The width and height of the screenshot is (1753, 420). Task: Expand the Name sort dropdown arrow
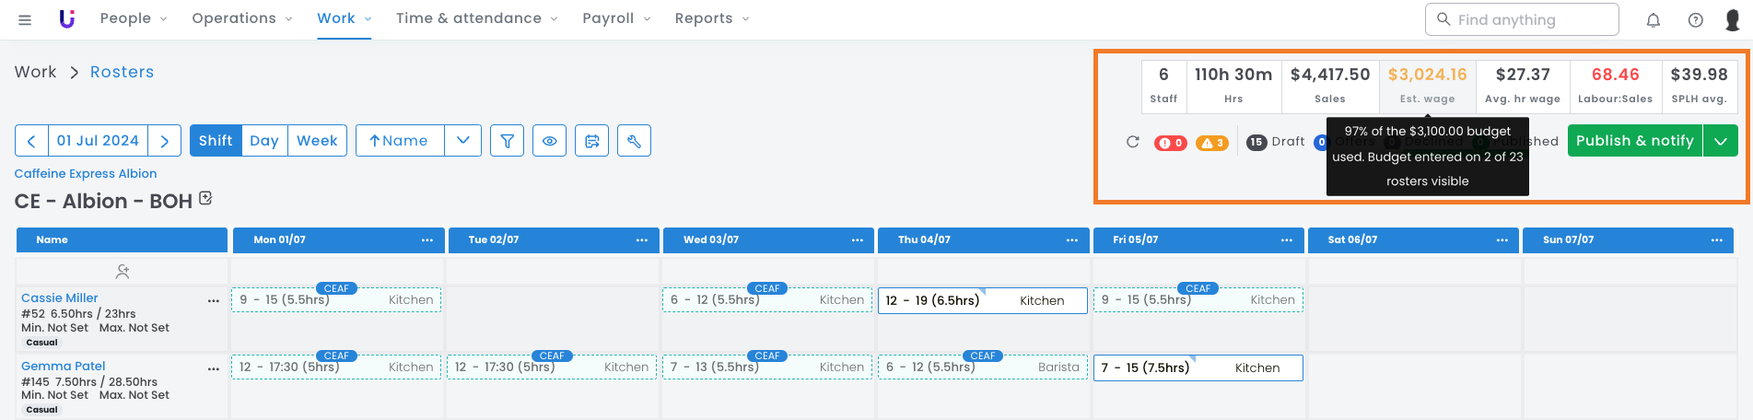(x=462, y=141)
